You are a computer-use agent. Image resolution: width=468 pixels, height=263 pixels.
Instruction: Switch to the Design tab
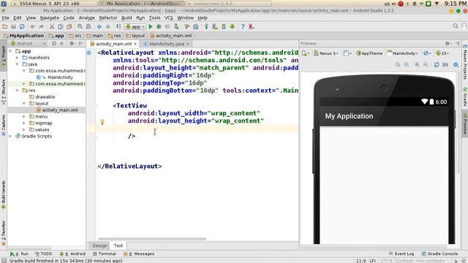pos(99,245)
